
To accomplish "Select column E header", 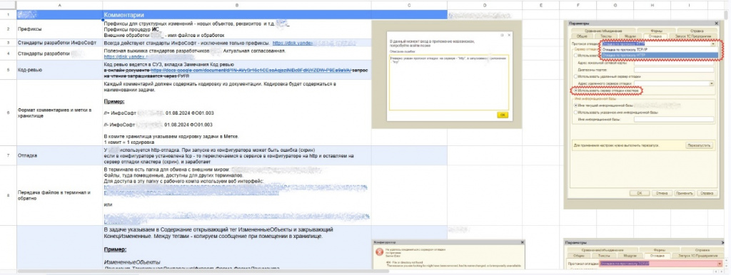I will pos(541,5).
